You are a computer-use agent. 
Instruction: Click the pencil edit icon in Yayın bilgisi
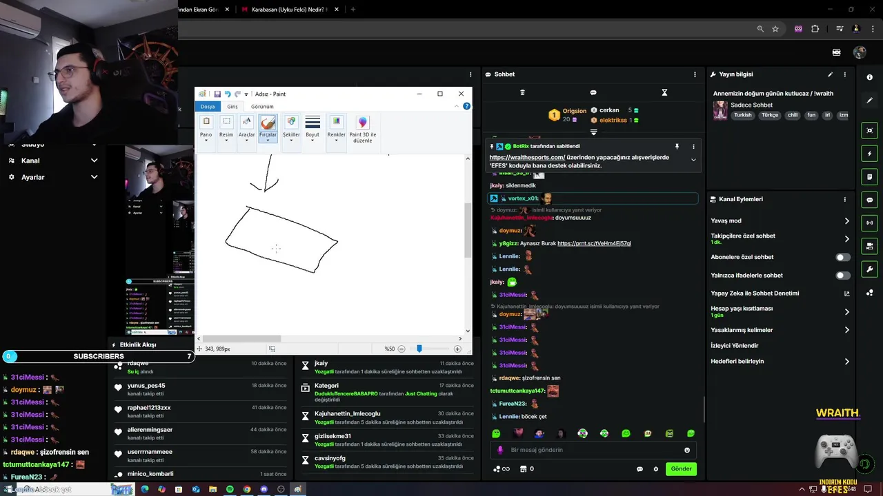pos(830,74)
